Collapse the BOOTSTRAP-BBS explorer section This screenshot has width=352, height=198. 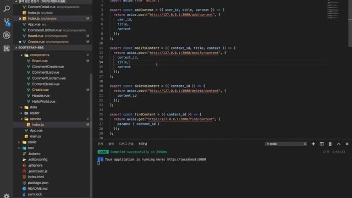tap(53, 48)
